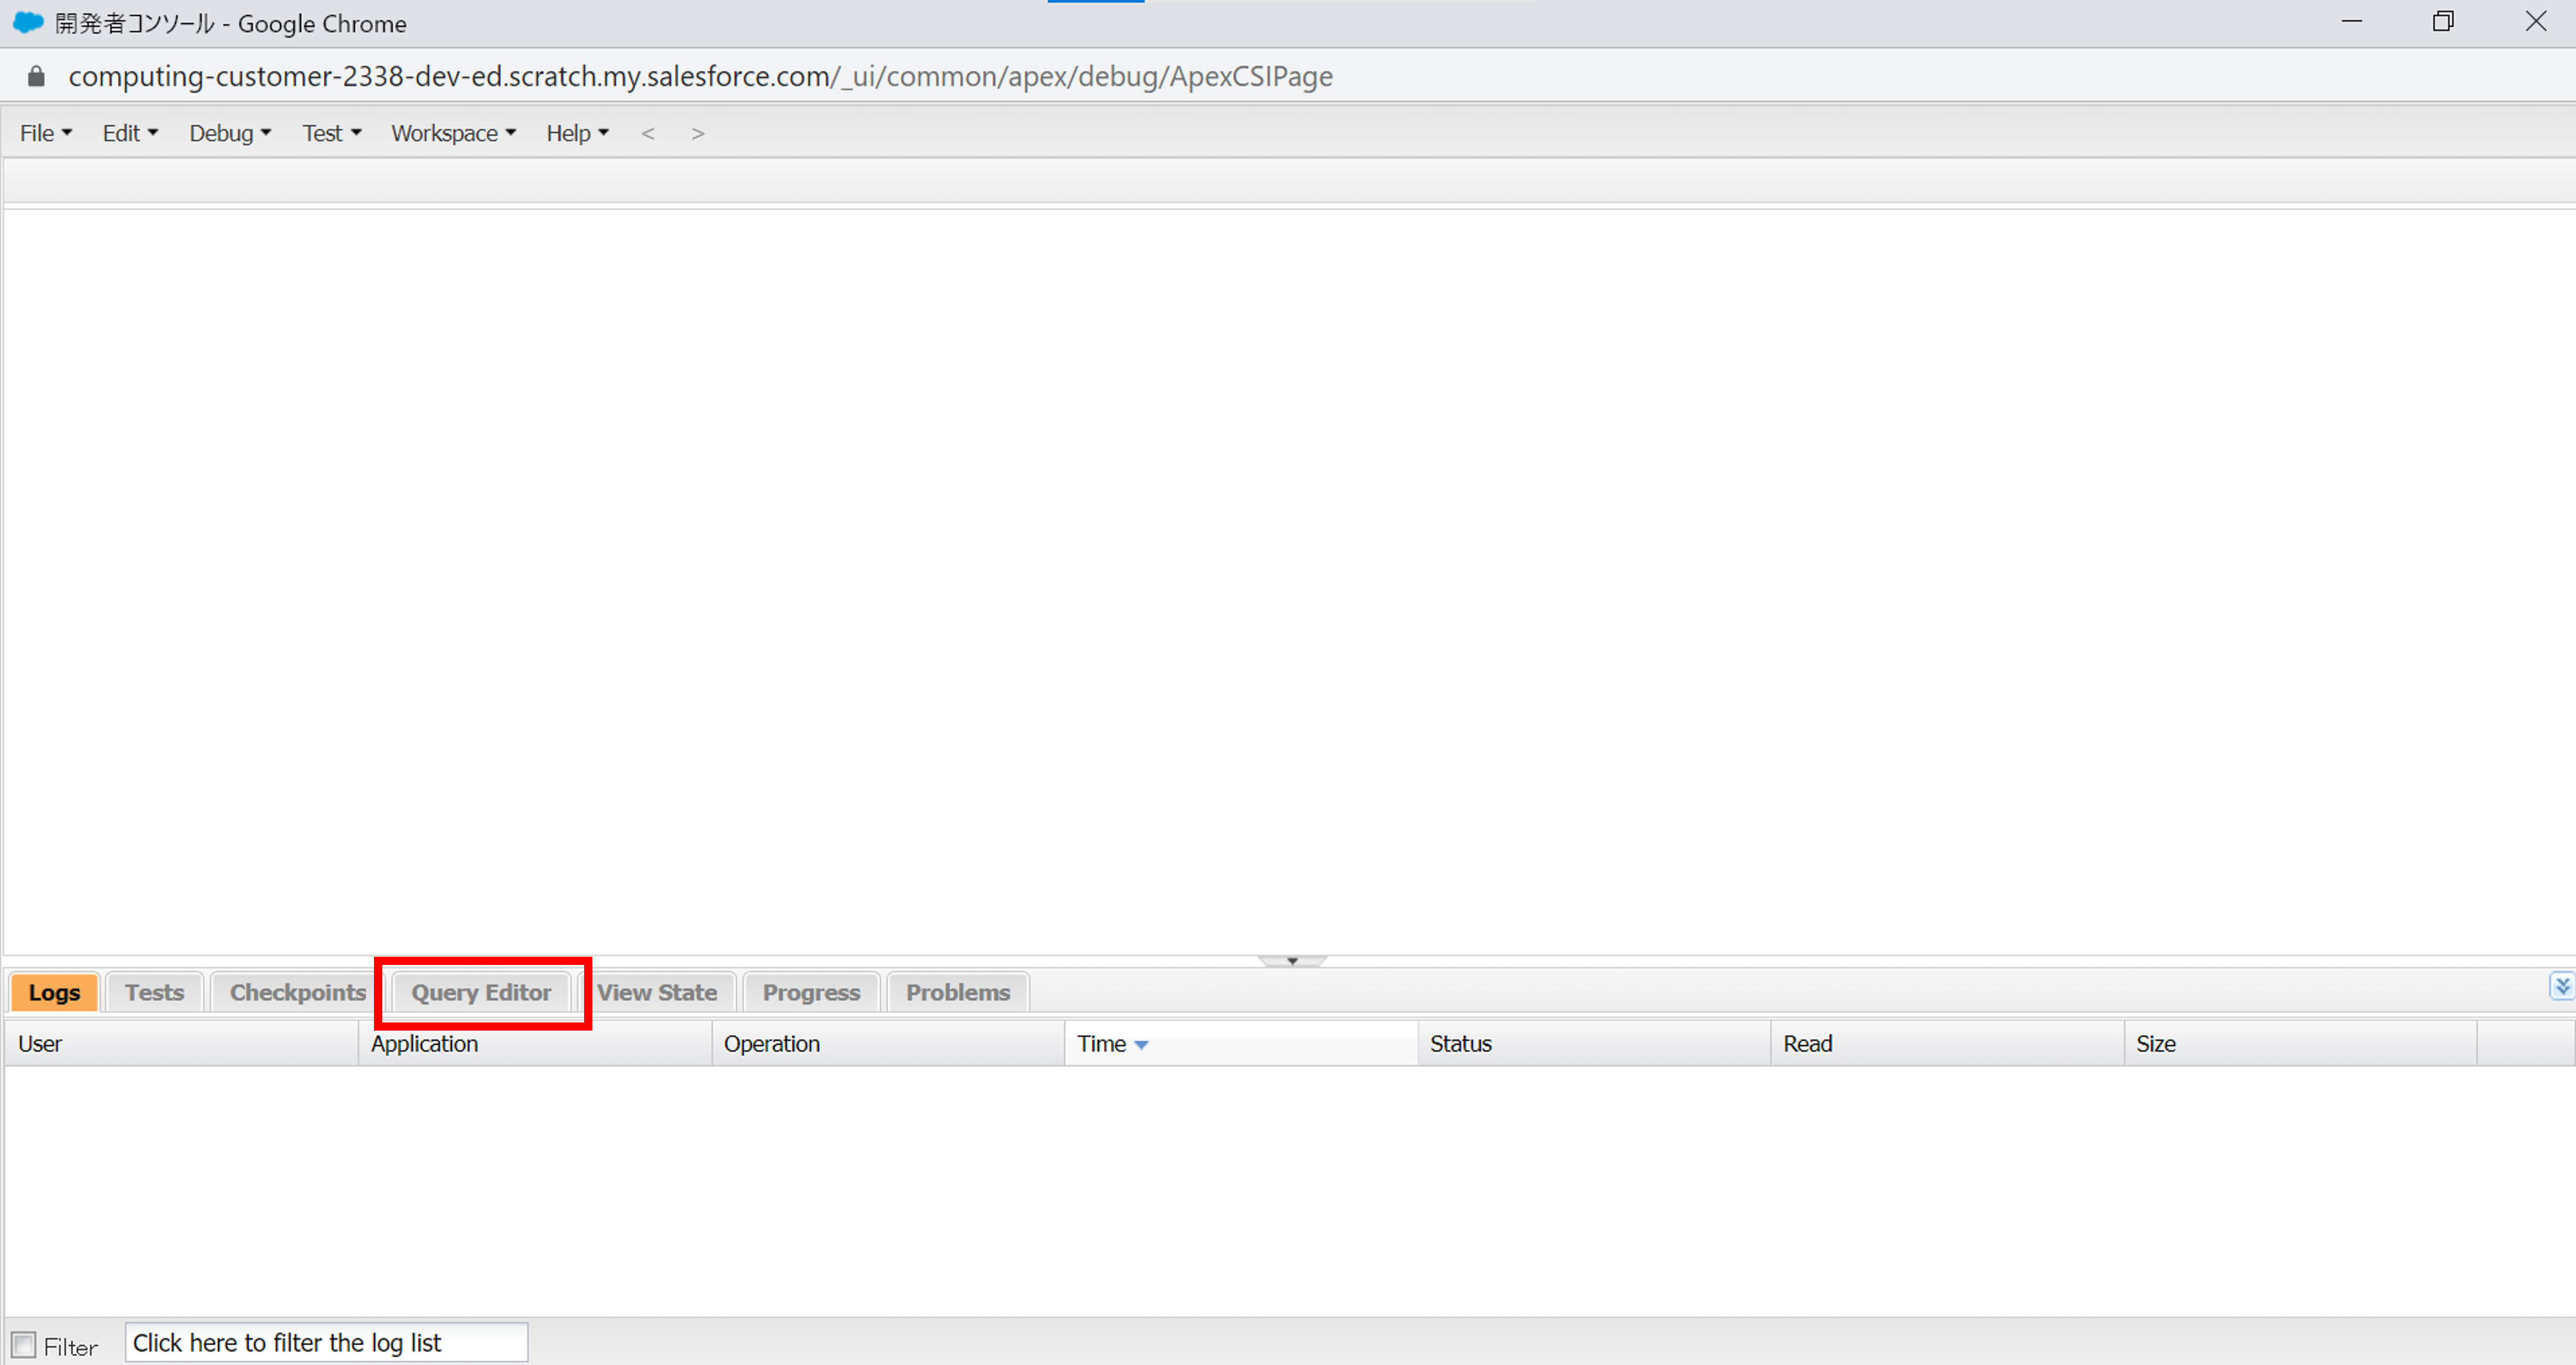This screenshot has height=1365, width=2576.
Task: Click the Operation column header
Action: click(x=771, y=1044)
